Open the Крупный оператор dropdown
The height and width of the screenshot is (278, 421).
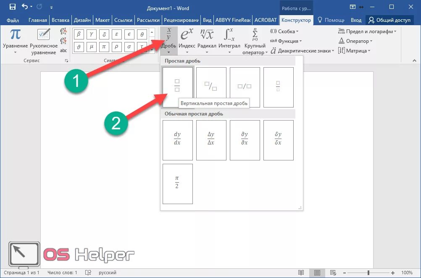coord(255,41)
